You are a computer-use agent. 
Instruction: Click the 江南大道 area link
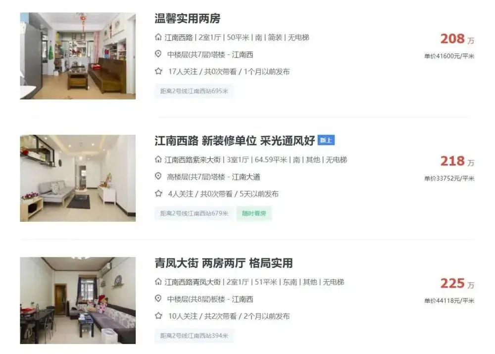coord(246,177)
